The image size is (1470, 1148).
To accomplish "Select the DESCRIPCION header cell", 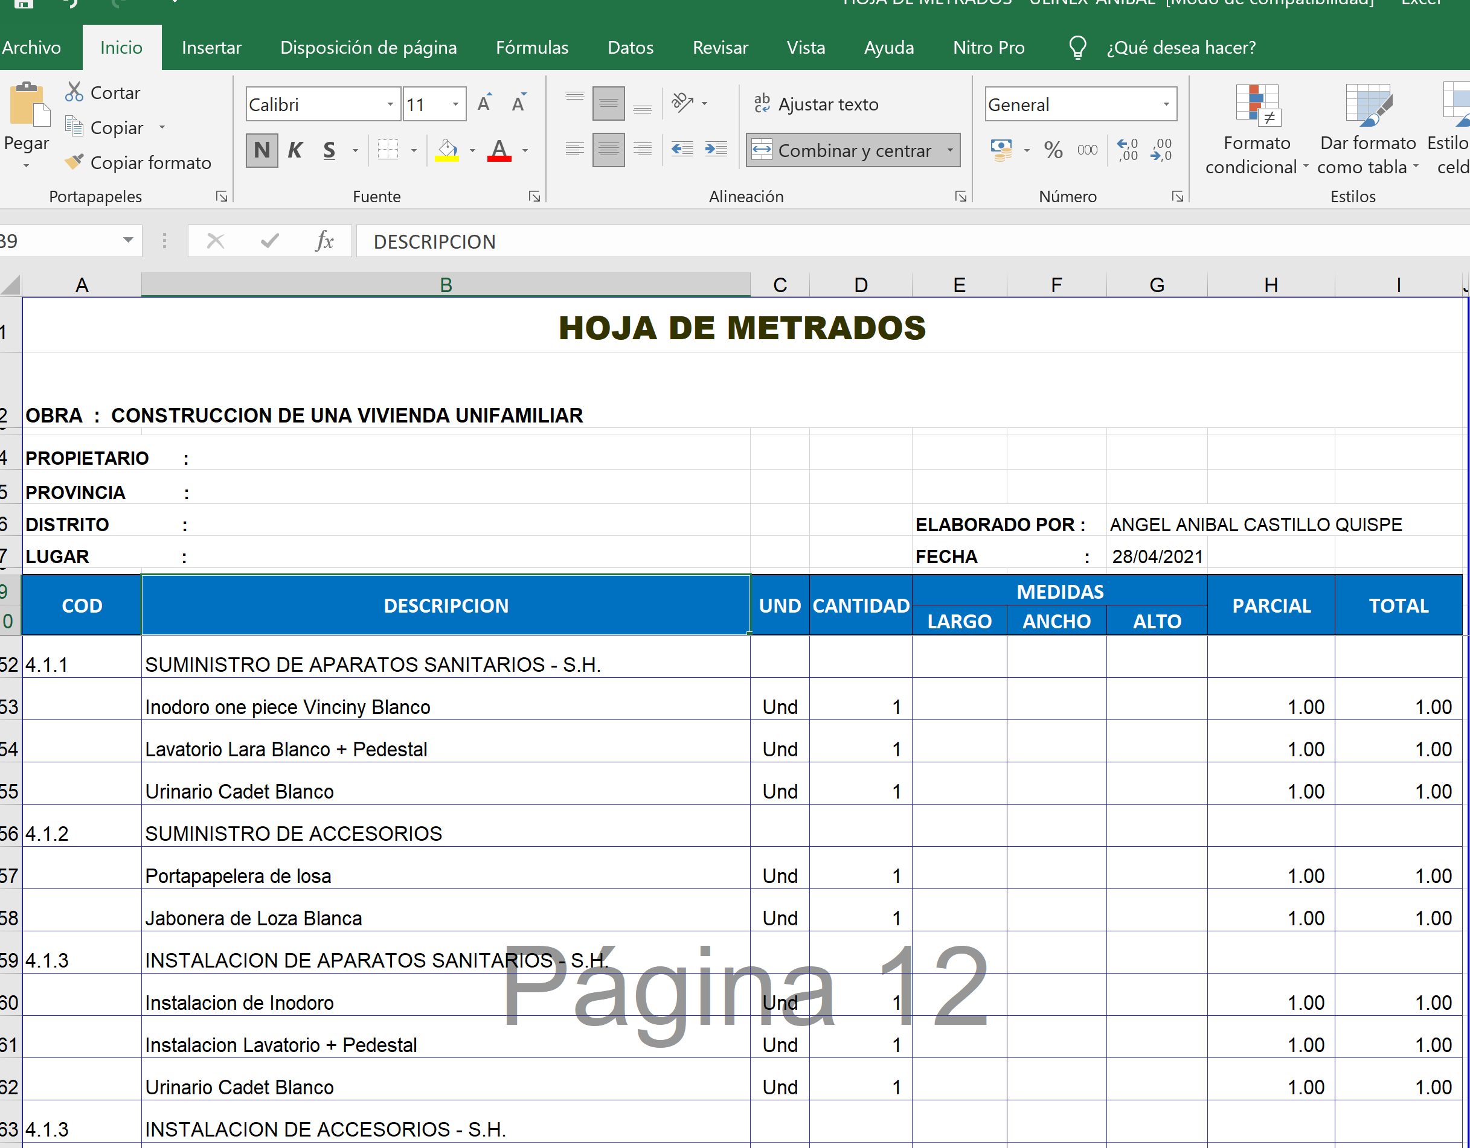I will [446, 605].
